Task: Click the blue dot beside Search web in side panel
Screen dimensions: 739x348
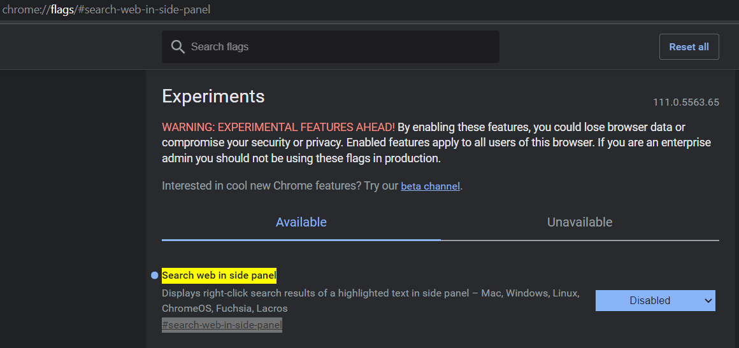Action: [154, 275]
